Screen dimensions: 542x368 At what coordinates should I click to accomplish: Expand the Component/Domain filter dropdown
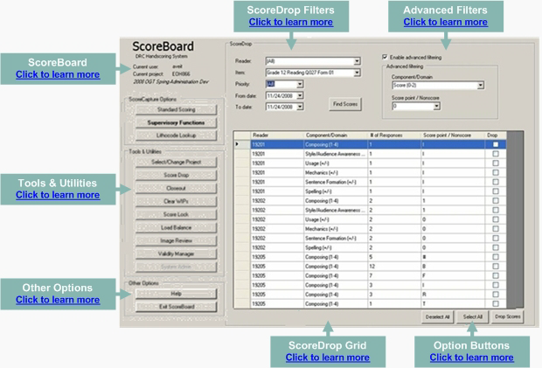481,86
